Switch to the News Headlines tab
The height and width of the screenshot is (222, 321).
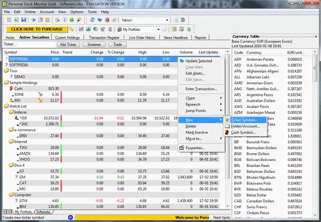176,37
